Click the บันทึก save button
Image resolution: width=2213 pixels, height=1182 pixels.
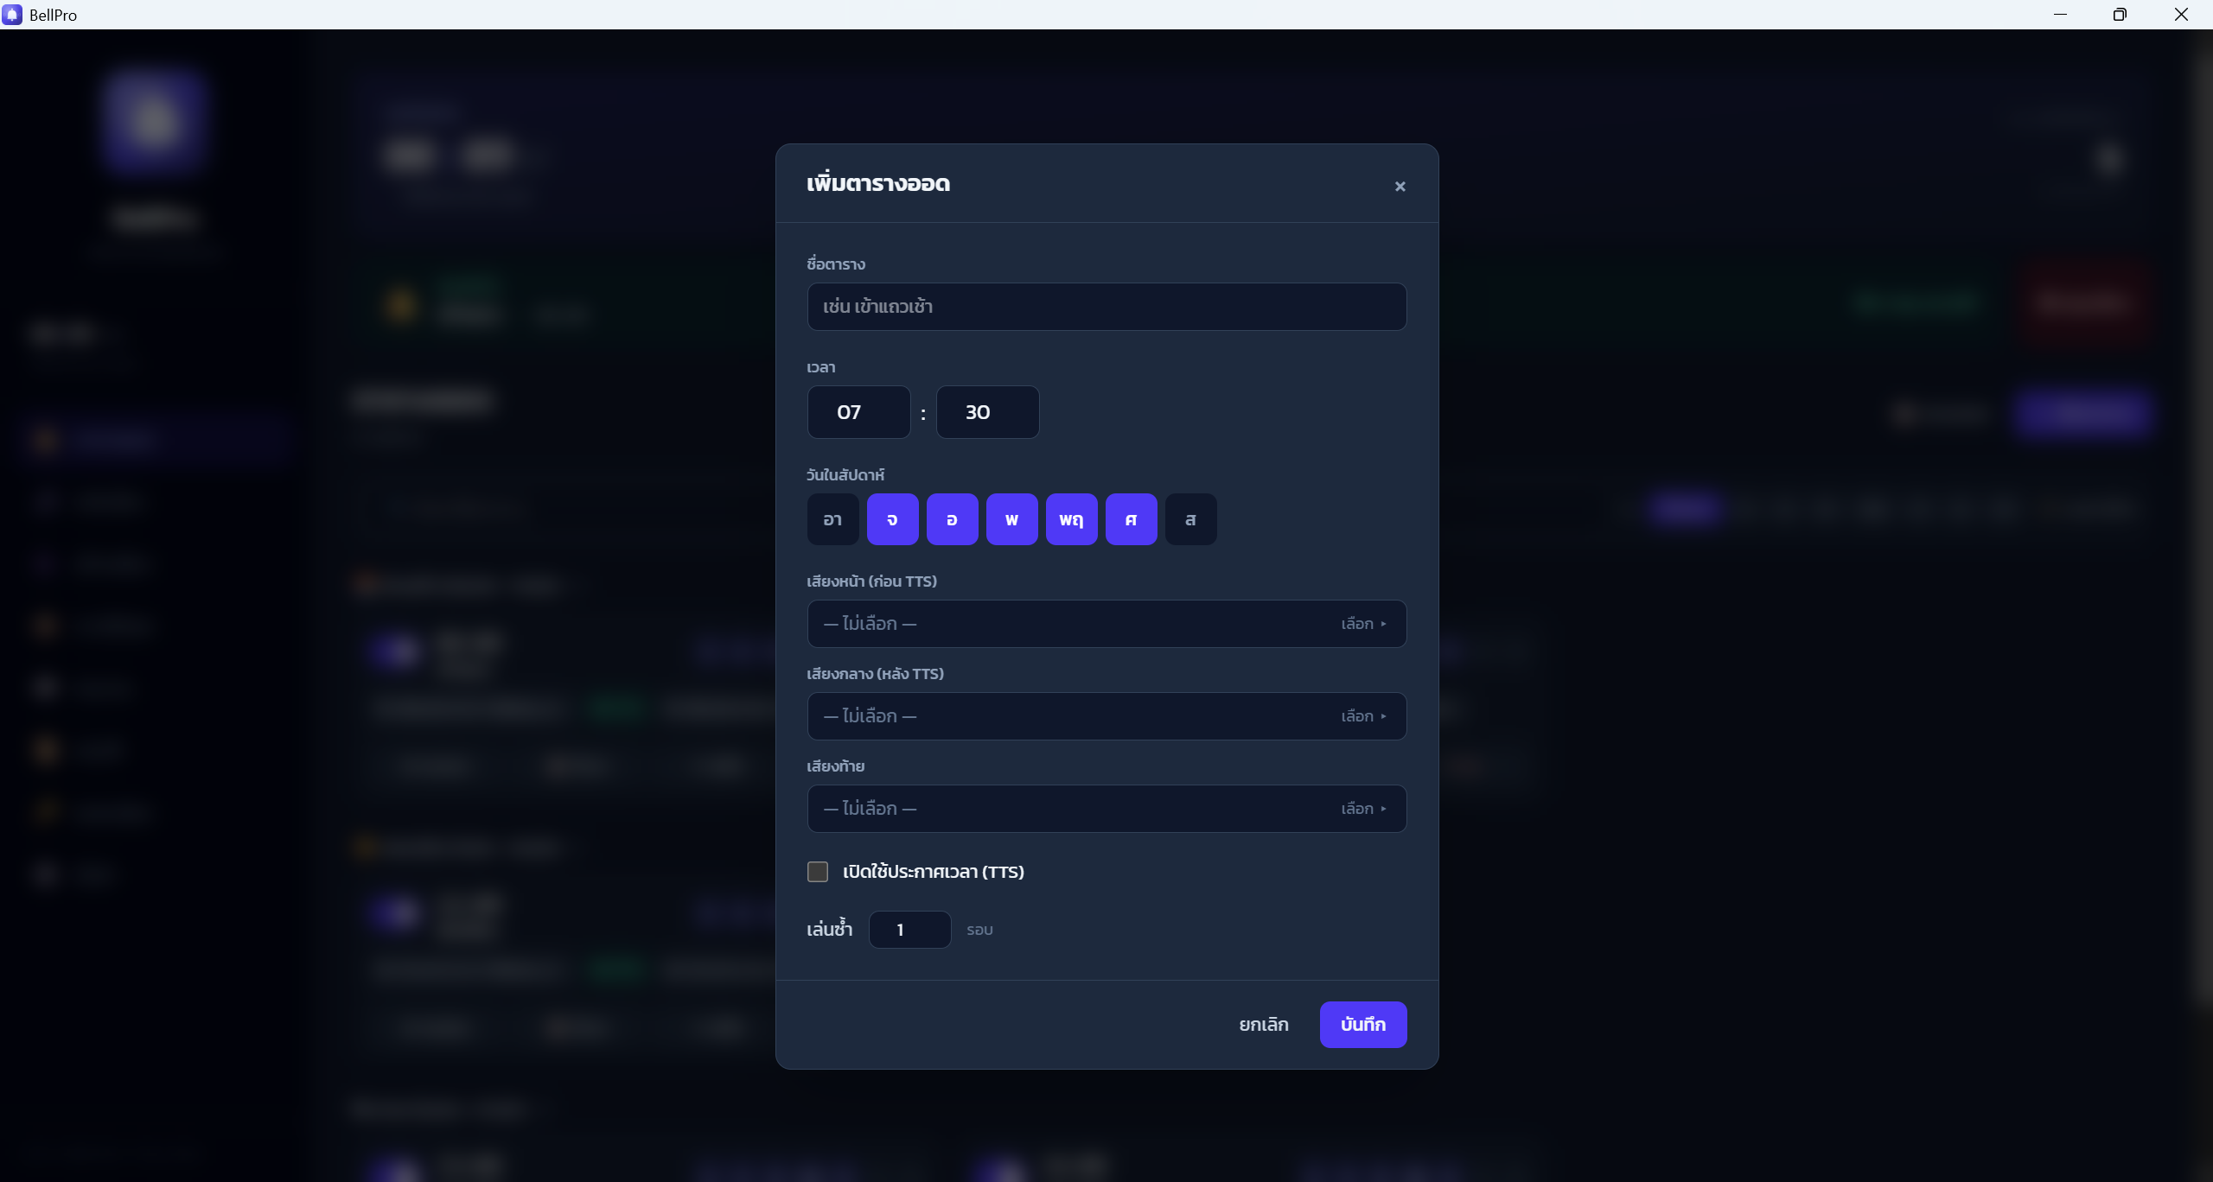(1363, 1025)
